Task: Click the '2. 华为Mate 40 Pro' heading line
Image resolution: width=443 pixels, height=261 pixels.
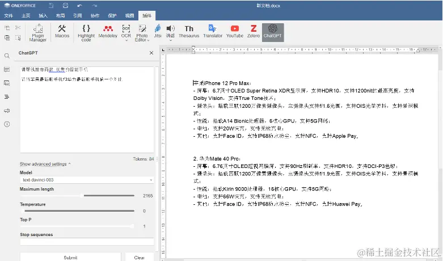Action: tap(217, 159)
